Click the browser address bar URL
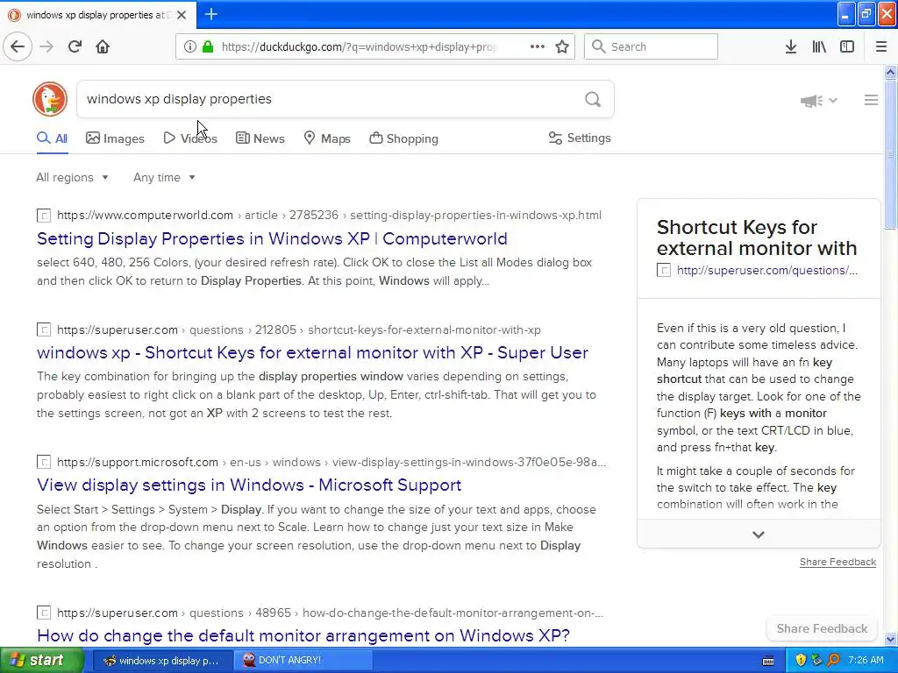The image size is (898, 673). 360,47
